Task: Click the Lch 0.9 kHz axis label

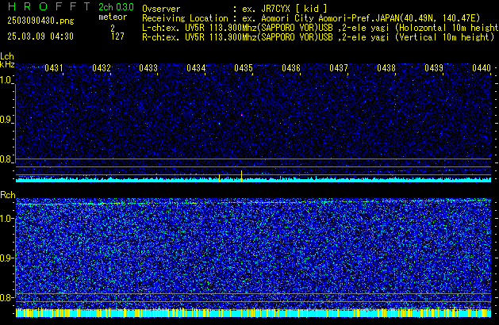Action: coord(6,120)
